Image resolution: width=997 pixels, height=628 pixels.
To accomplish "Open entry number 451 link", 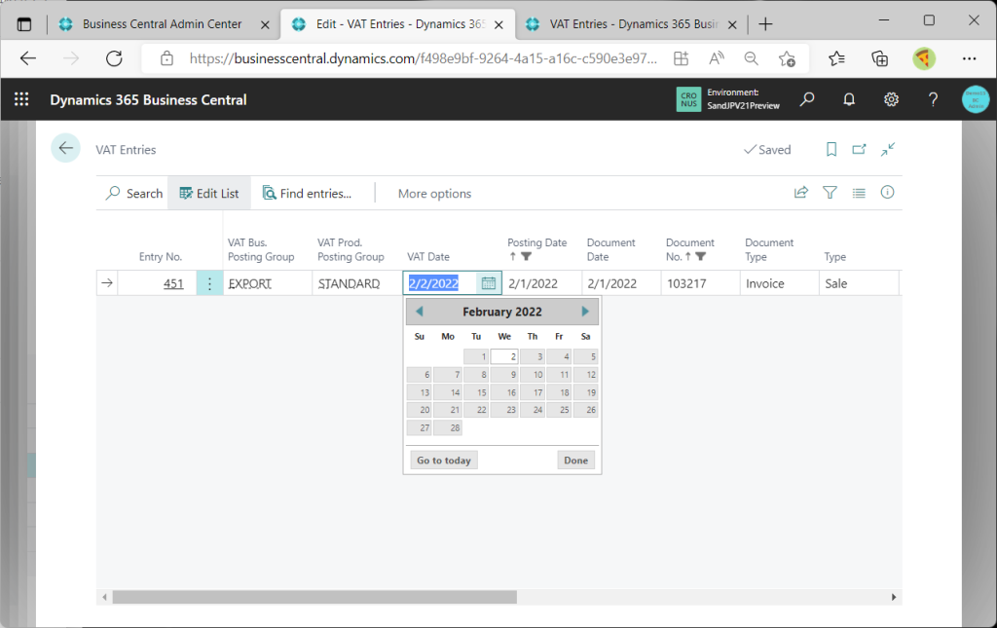I will [173, 283].
